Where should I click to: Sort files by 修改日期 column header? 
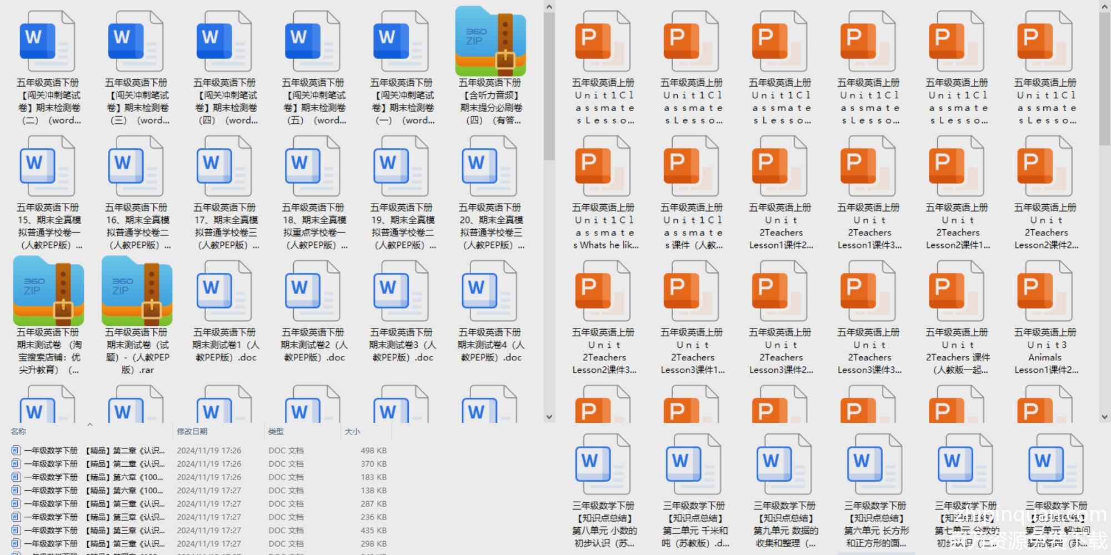click(192, 431)
